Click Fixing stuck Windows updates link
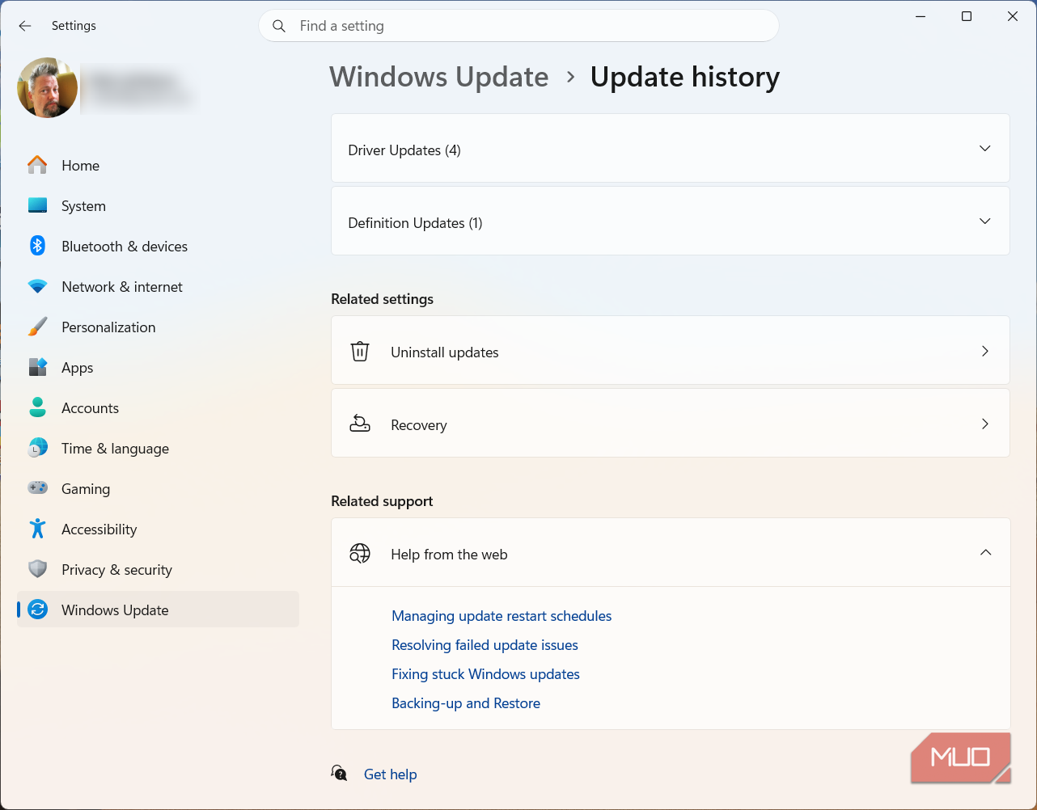The height and width of the screenshot is (810, 1037). coord(485,674)
